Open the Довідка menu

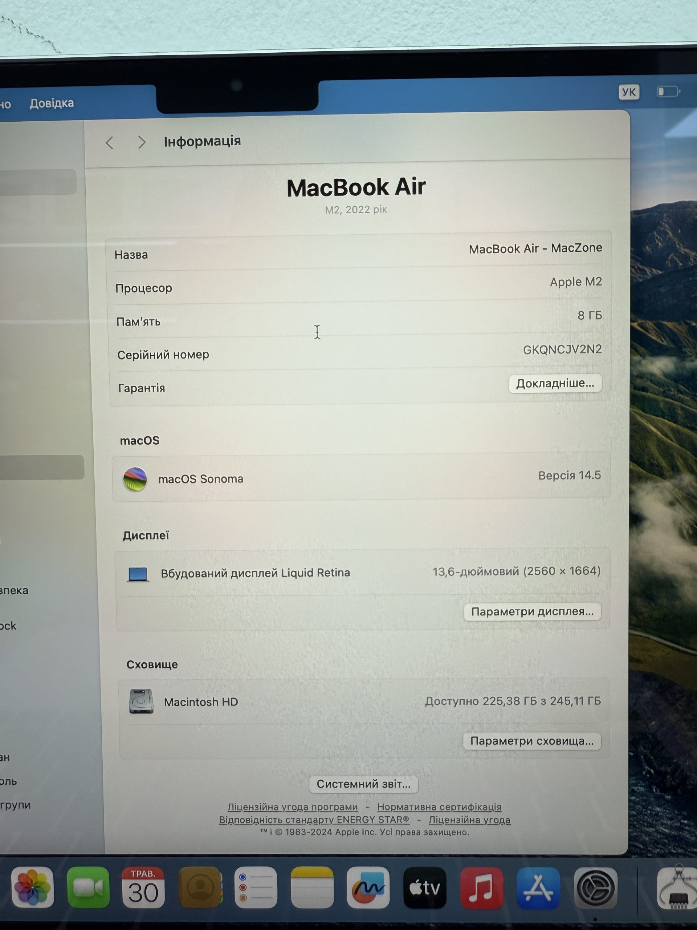pos(52,103)
